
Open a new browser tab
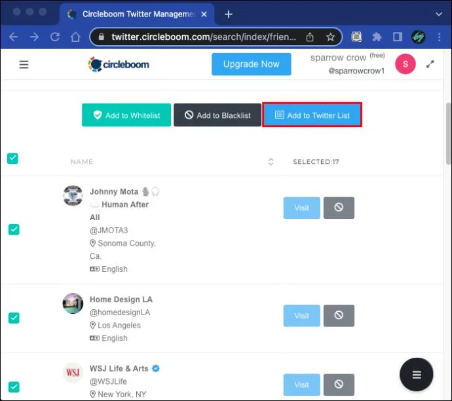pos(229,14)
